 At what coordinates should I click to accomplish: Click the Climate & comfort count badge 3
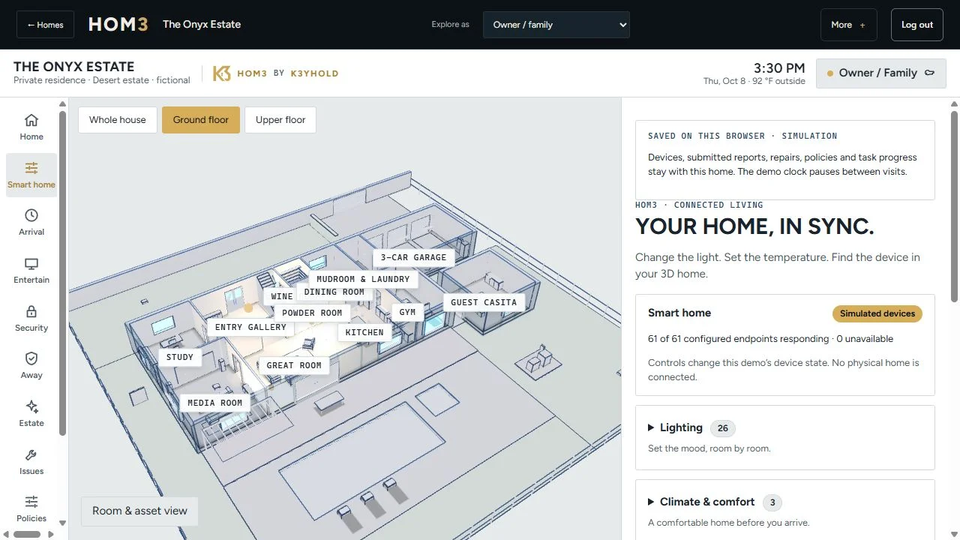coord(772,502)
